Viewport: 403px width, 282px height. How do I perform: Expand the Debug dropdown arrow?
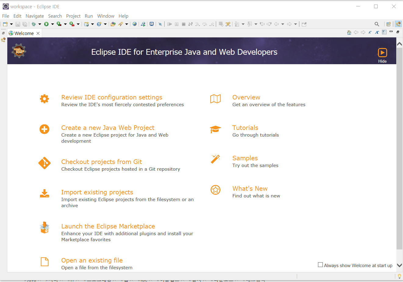pyautogui.click(x=40, y=24)
